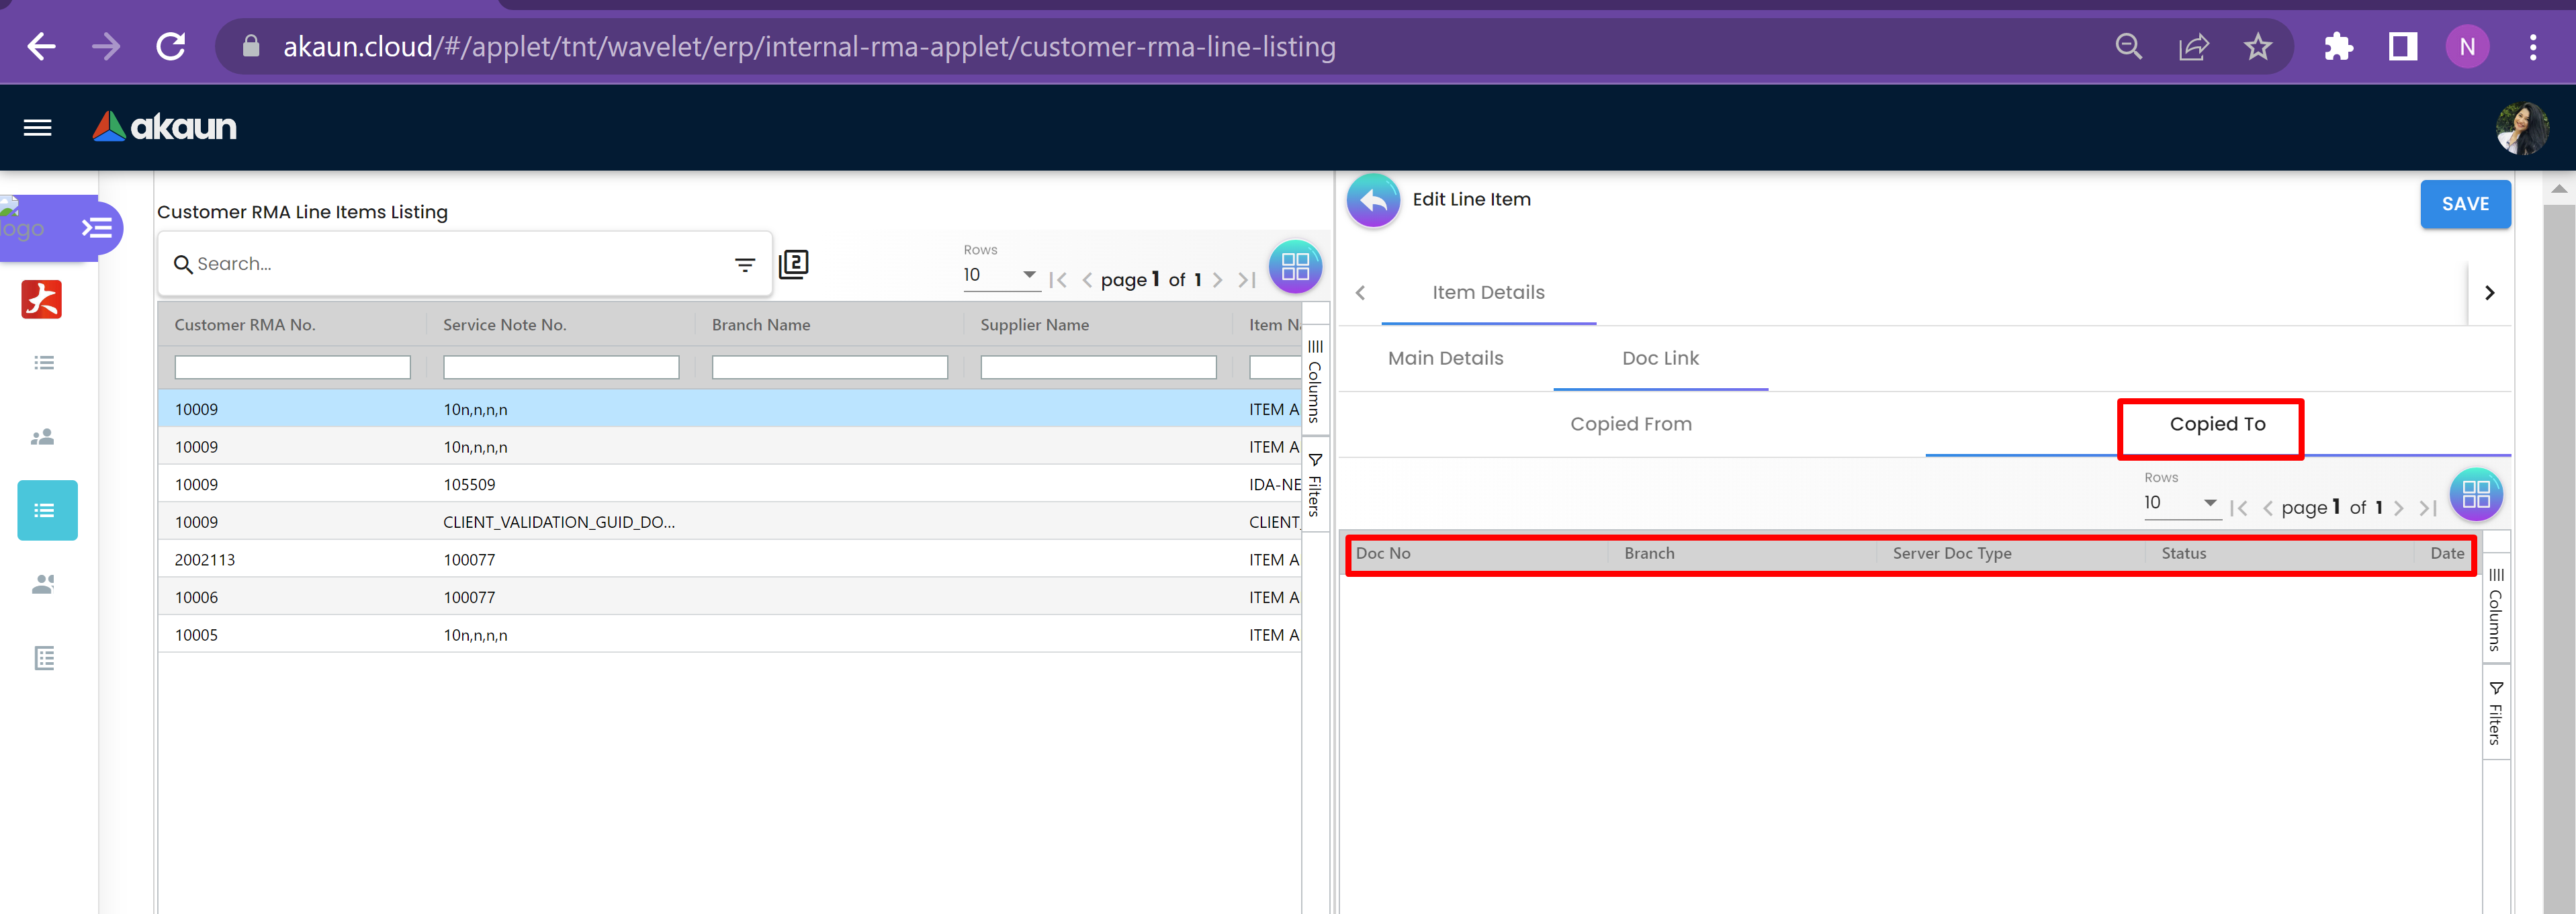The height and width of the screenshot is (914, 2576).
Task: Collapse the sidebar using the purple toggle
Action: [97, 228]
